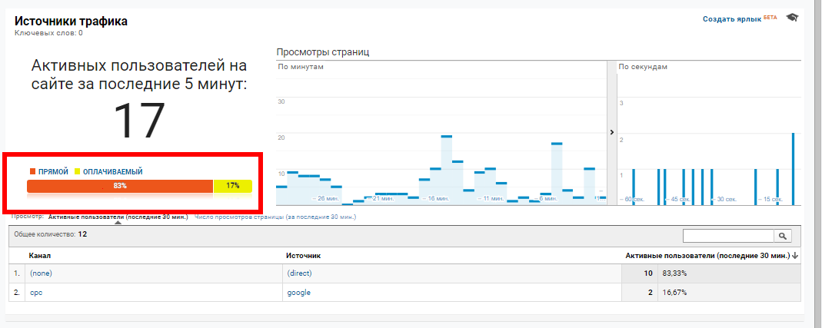Click the tallest bar in the per-second chart
822x328 pixels.
click(793, 169)
